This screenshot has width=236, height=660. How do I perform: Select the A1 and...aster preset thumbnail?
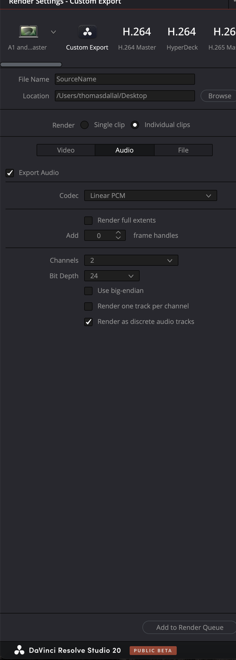29,32
